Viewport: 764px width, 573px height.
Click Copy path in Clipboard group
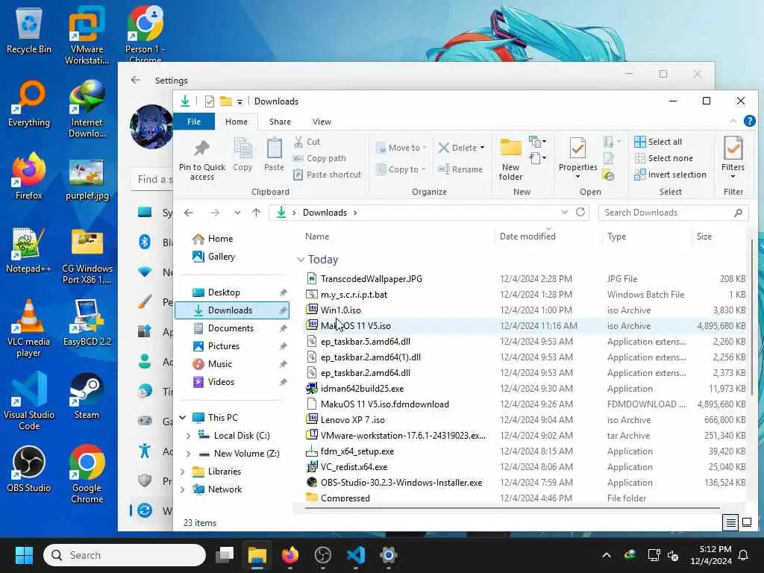point(319,158)
